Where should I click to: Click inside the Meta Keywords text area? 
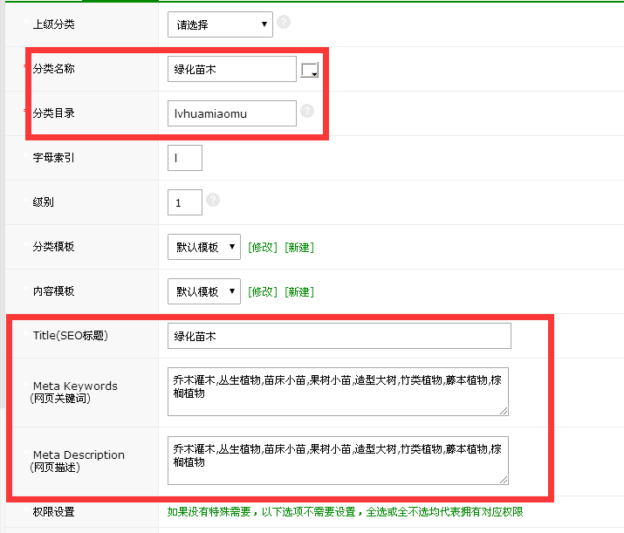coord(337,391)
